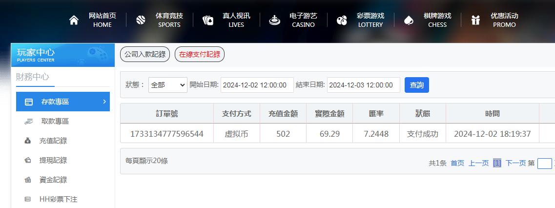Click the casino roulette icon
Image resolution: width=555 pixels, height=208 pixels.
pyautogui.click(x=275, y=20)
